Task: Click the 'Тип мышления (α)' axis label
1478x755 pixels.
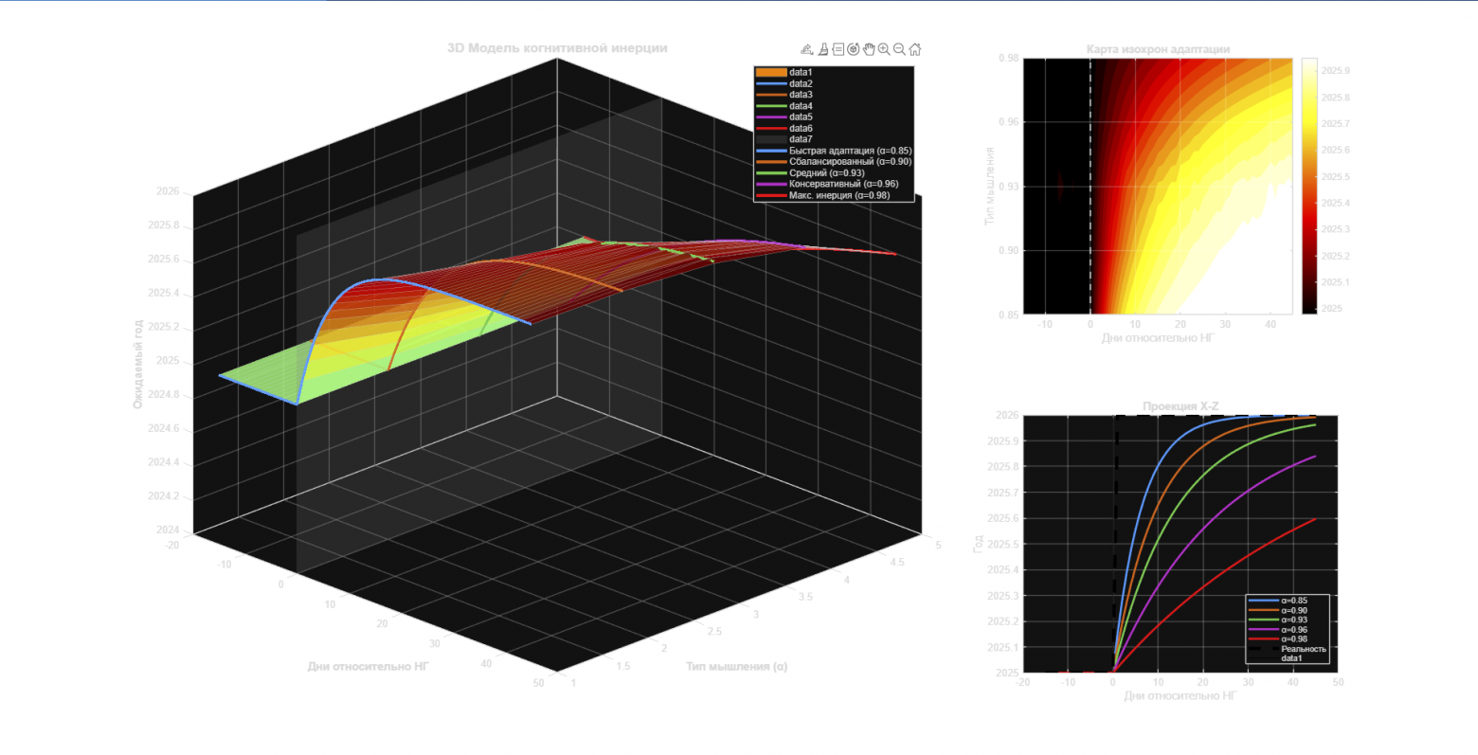Action: (736, 666)
